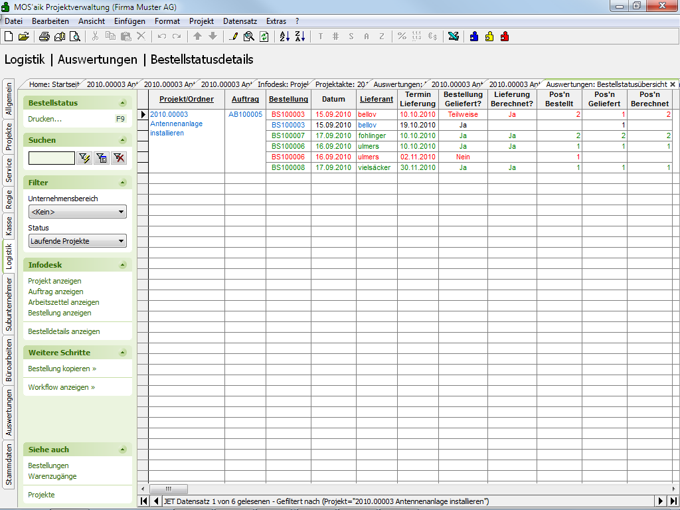Open the Datei menu
Image resolution: width=680 pixels, height=510 pixels.
tap(13, 21)
